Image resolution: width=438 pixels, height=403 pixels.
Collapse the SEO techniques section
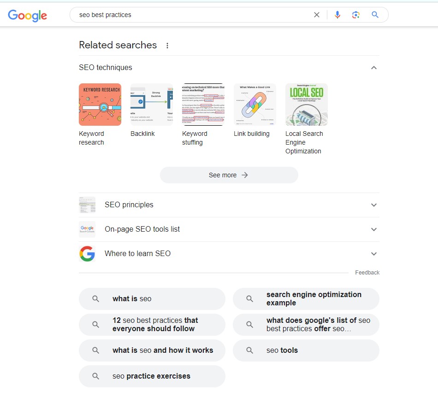pos(374,67)
